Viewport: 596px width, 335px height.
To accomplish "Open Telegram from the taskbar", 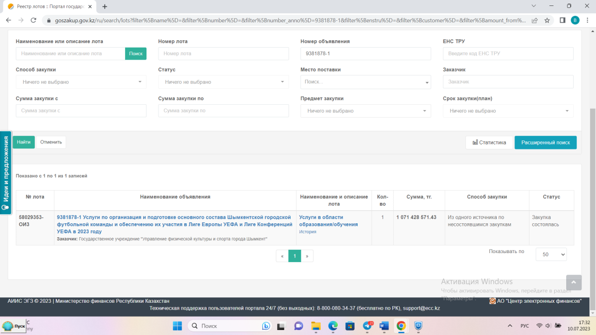I will pos(368,326).
